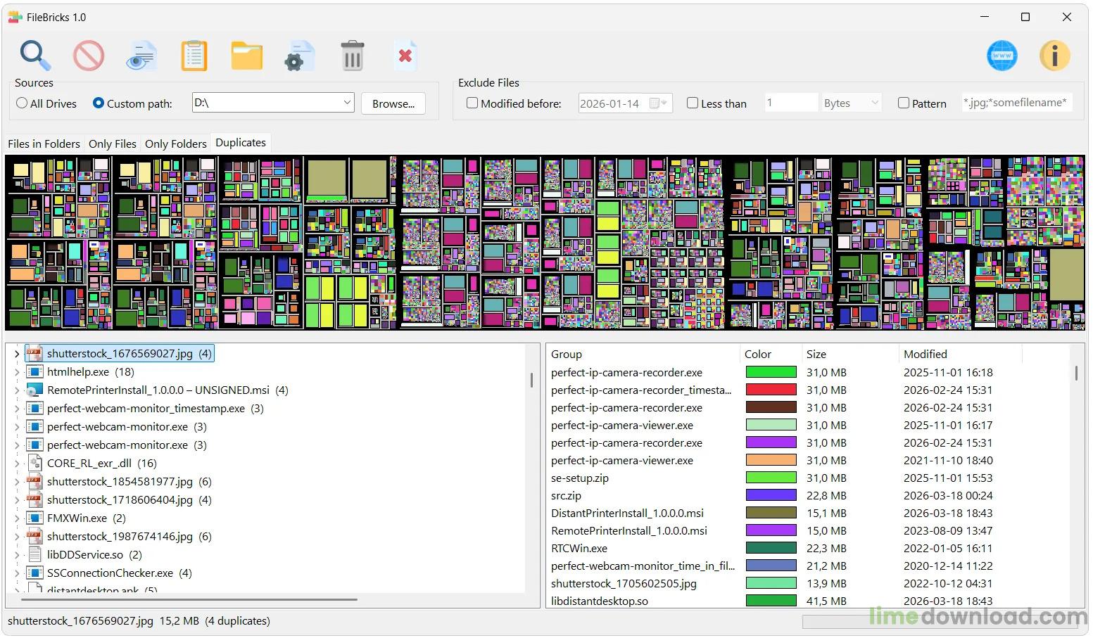Expand the htmlhelp.exe duplicate group

point(17,372)
